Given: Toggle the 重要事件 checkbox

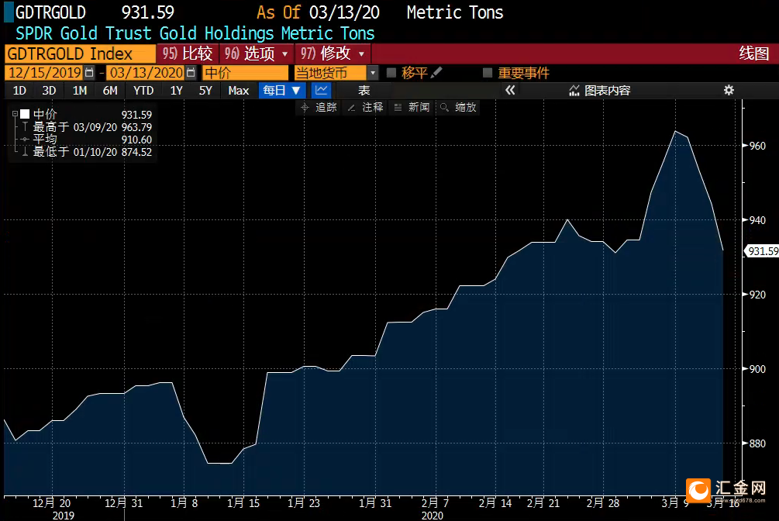Looking at the screenshot, I should [x=488, y=73].
